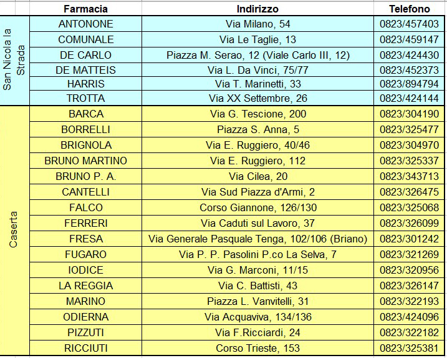Select the ANTONONE pharmacy cell
447x358 pixels.
click(85, 24)
